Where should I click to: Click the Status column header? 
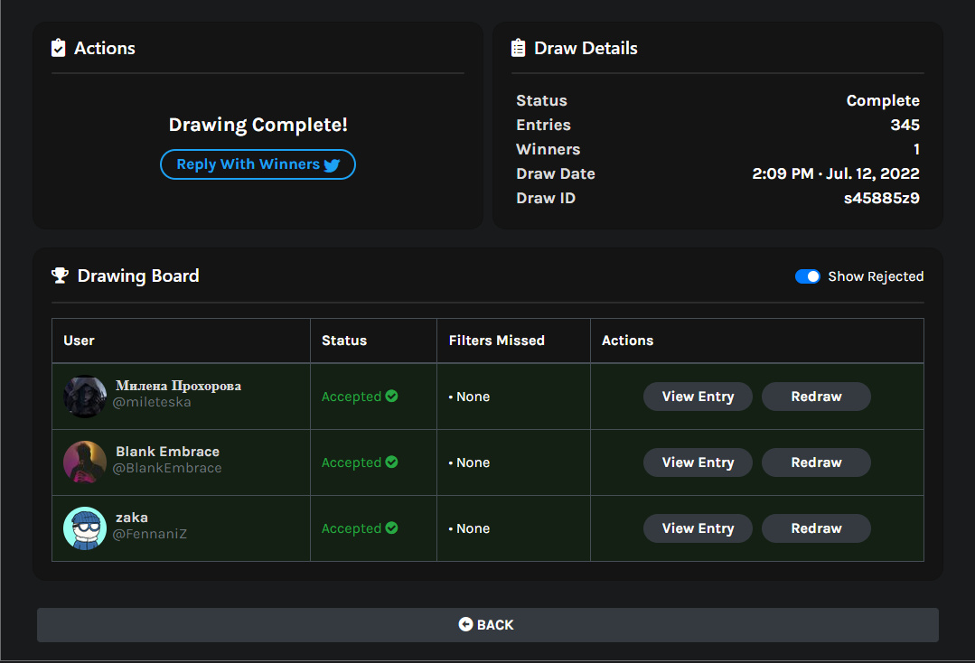pyautogui.click(x=344, y=341)
